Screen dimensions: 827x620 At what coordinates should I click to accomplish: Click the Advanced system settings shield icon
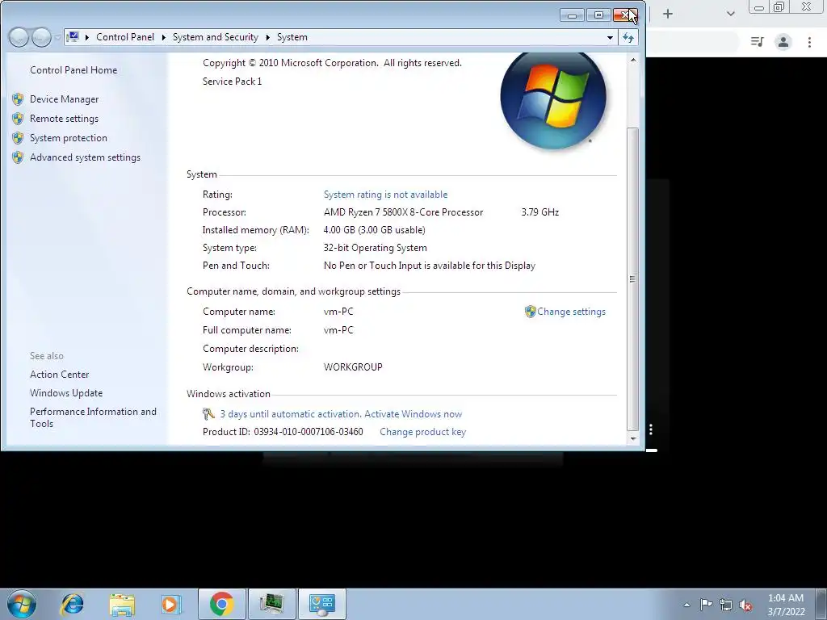(18, 157)
